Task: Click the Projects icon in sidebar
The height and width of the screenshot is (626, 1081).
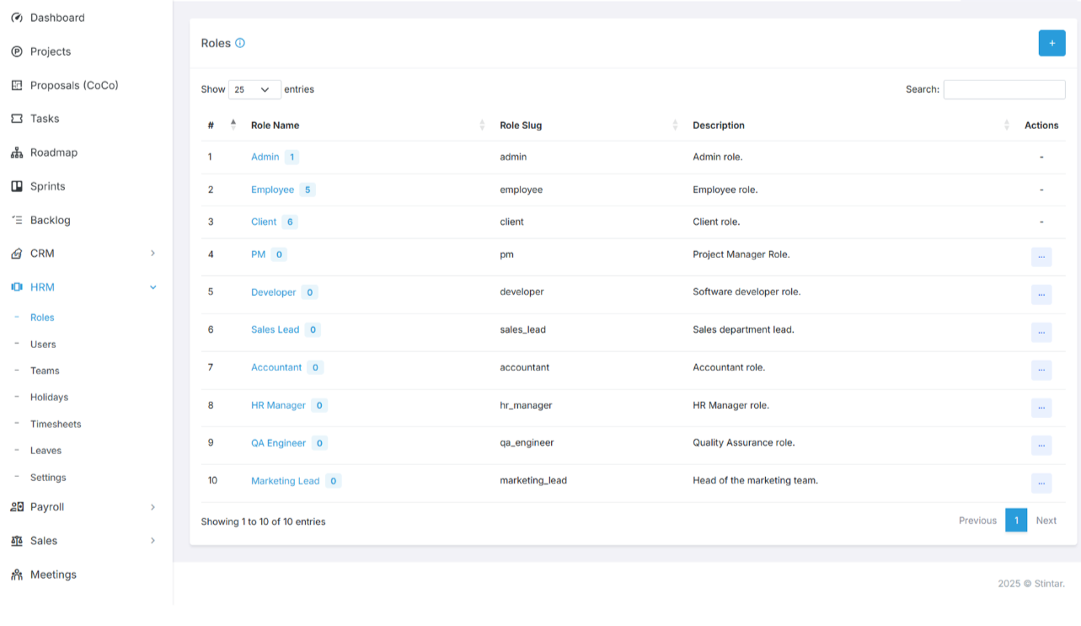Action: tap(17, 51)
